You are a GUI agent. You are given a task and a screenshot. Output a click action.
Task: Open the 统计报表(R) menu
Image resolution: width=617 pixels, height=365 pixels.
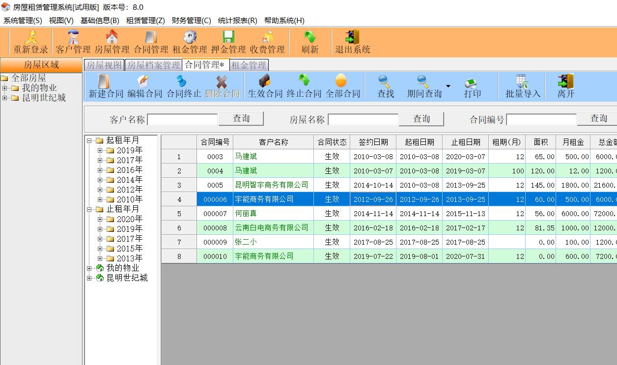click(x=237, y=20)
